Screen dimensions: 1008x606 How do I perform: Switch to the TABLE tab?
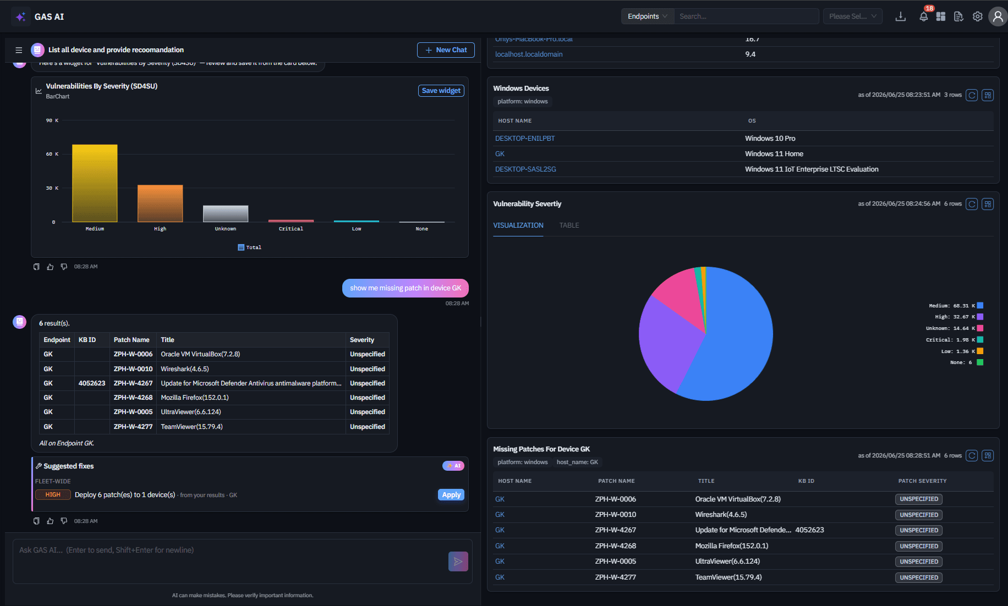point(569,225)
